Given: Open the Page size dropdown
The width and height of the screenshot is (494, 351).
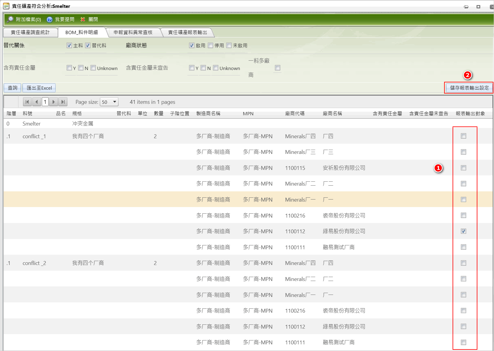Looking at the screenshot, I should pos(109,102).
